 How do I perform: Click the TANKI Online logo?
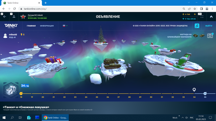(x=11, y=26)
